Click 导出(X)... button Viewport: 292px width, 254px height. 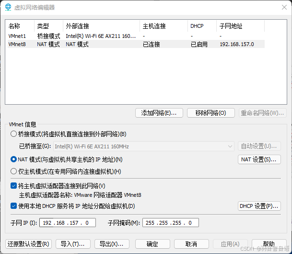pos(112,244)
